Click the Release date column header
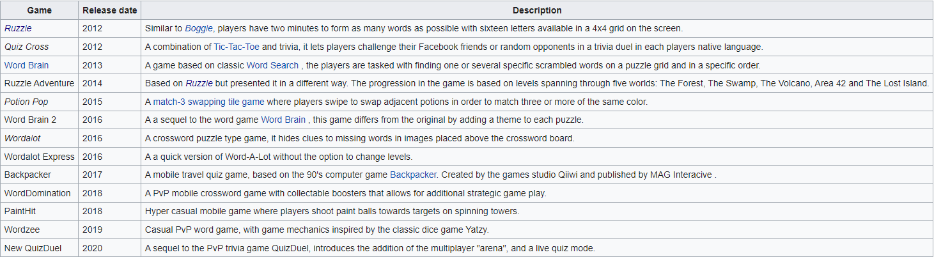 pos(110,11)
